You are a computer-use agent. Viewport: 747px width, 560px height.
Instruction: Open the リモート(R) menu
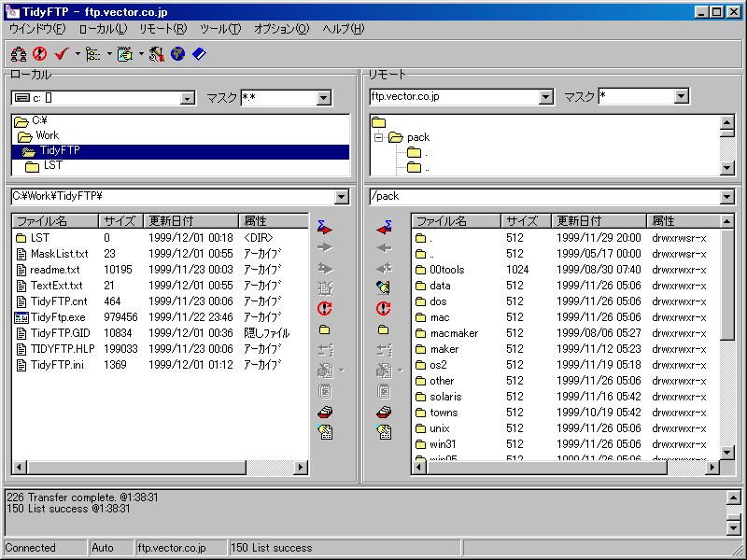click(162, 29)
